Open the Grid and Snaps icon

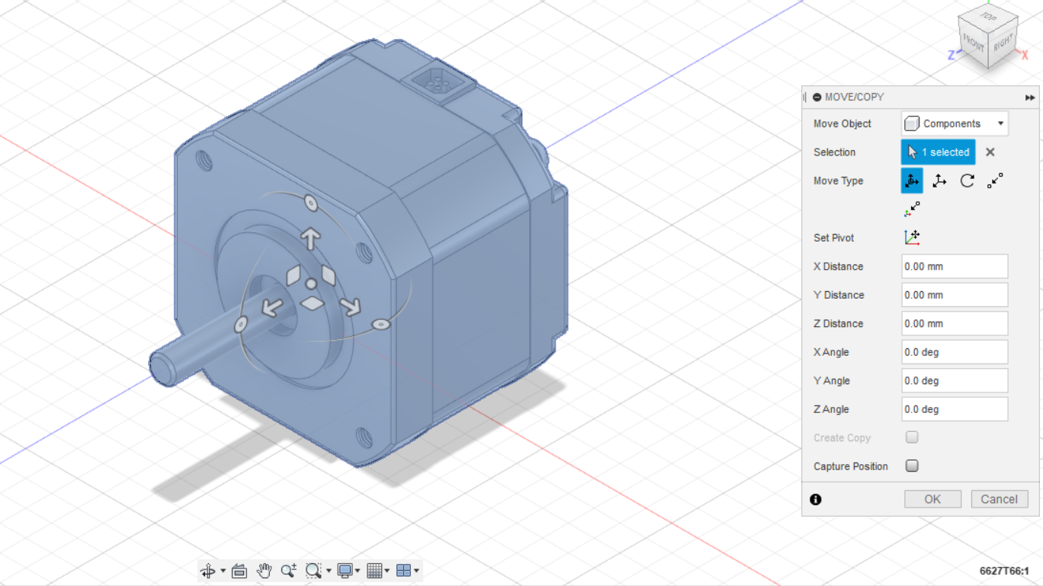click(x=374, y=570)
